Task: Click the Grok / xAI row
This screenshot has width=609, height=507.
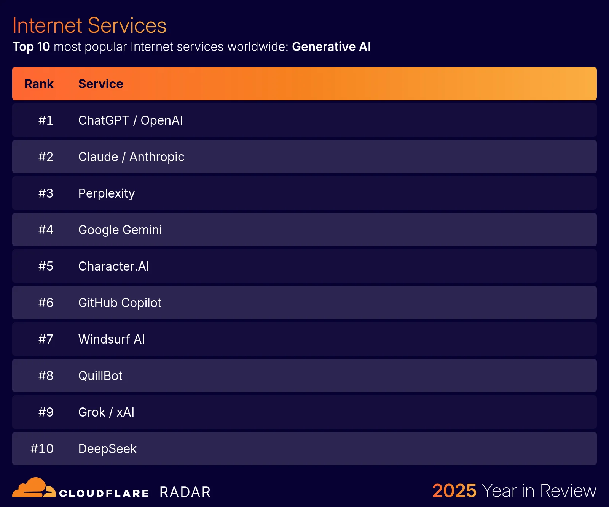Action: [x=106, y=412]
